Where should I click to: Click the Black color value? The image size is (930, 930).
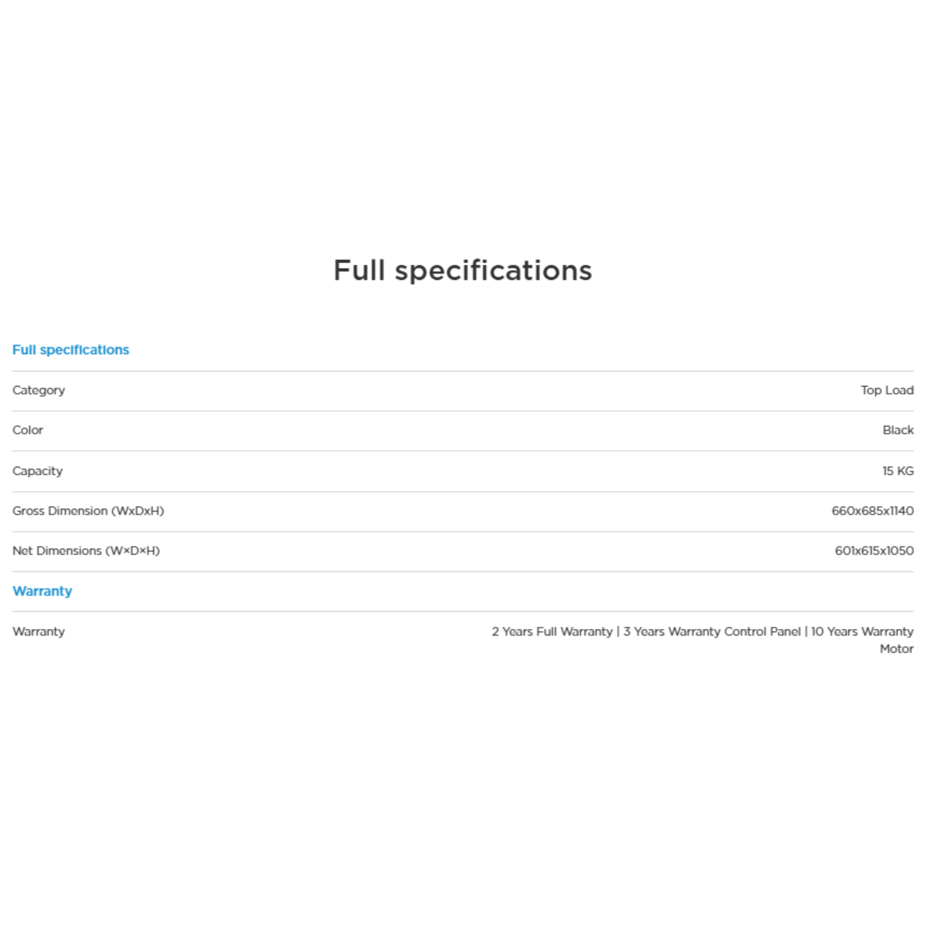click(898, 430)
